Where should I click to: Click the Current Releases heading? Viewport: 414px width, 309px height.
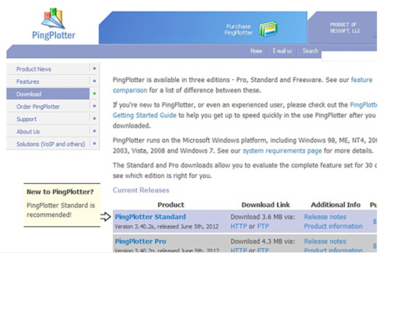pyautogui.click(x=141, y=190)
